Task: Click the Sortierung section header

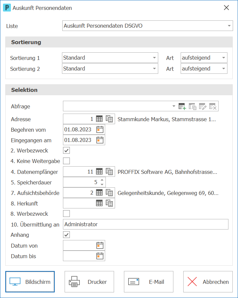Action: coord(119,42)
